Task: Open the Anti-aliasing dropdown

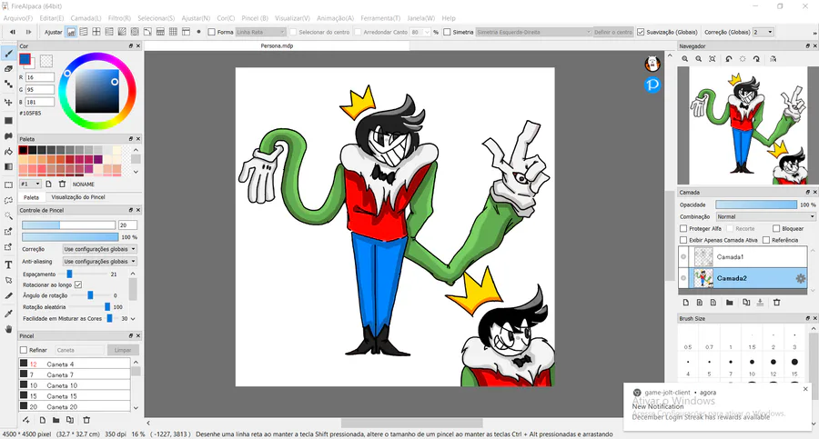Action: (99, 261)
